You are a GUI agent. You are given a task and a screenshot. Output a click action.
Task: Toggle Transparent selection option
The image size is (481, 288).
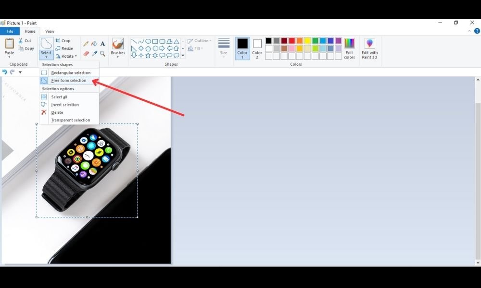coord(69,120)
